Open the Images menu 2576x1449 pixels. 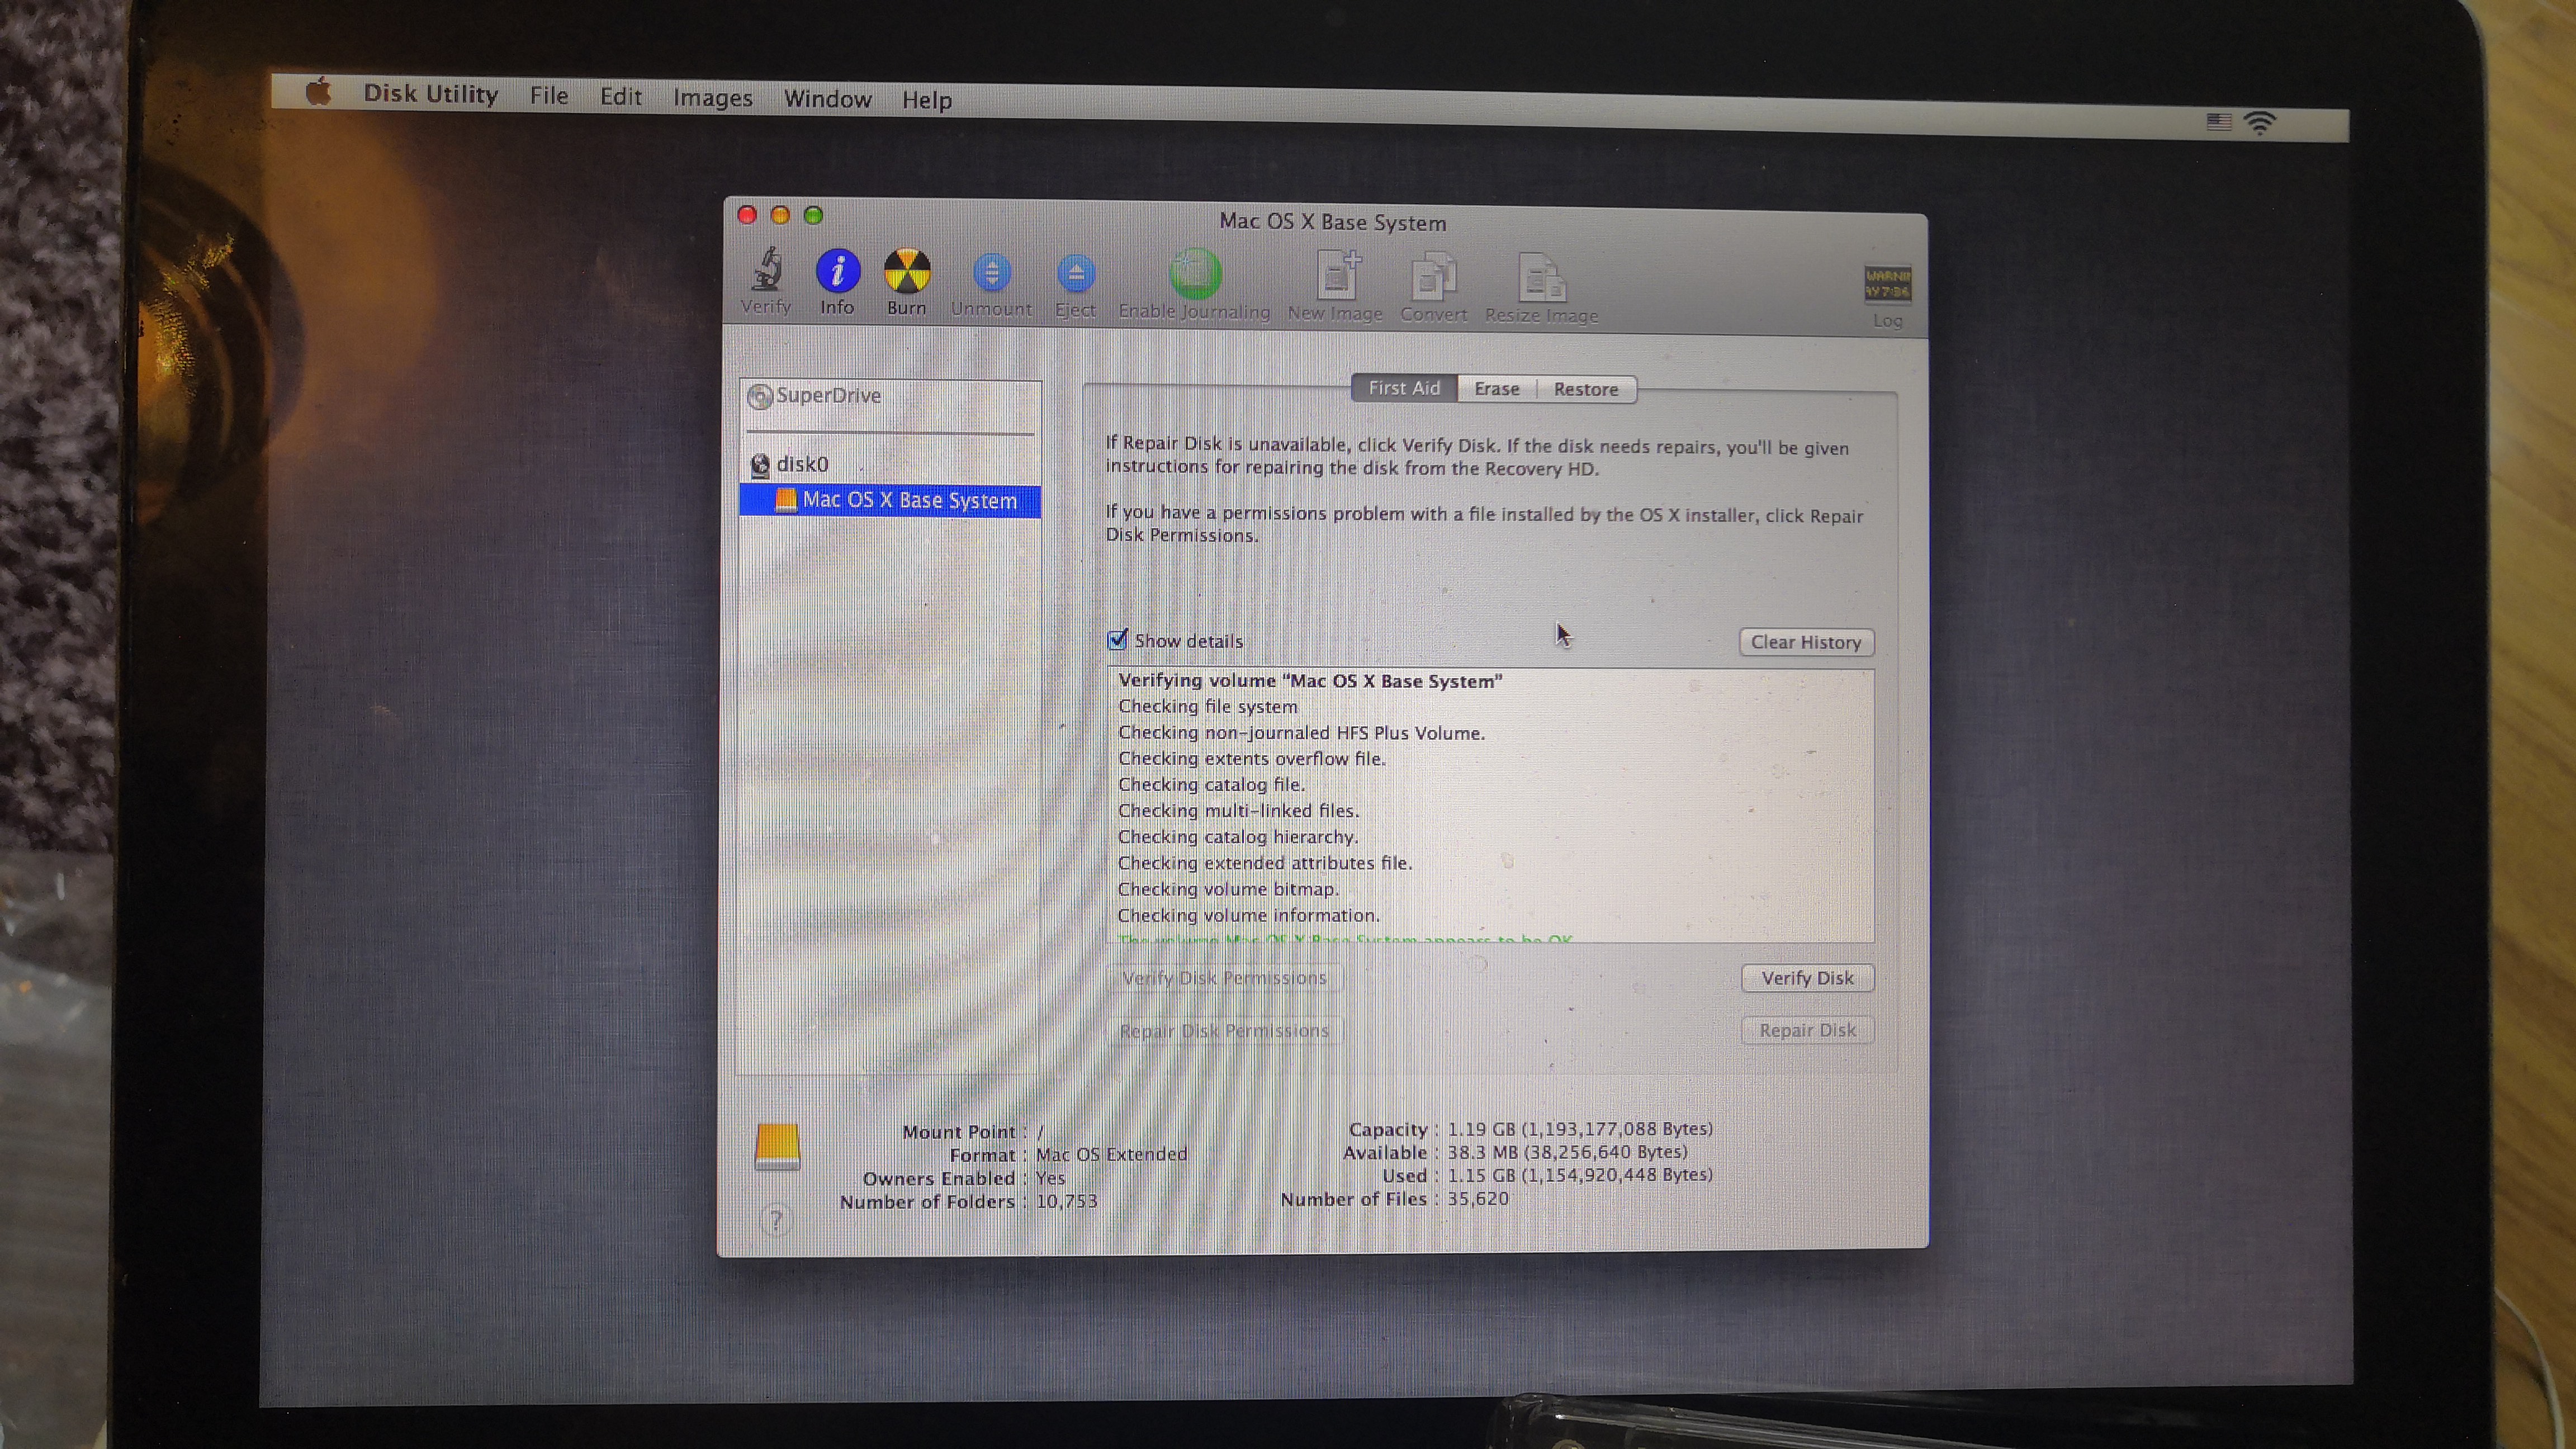[712, 98]
